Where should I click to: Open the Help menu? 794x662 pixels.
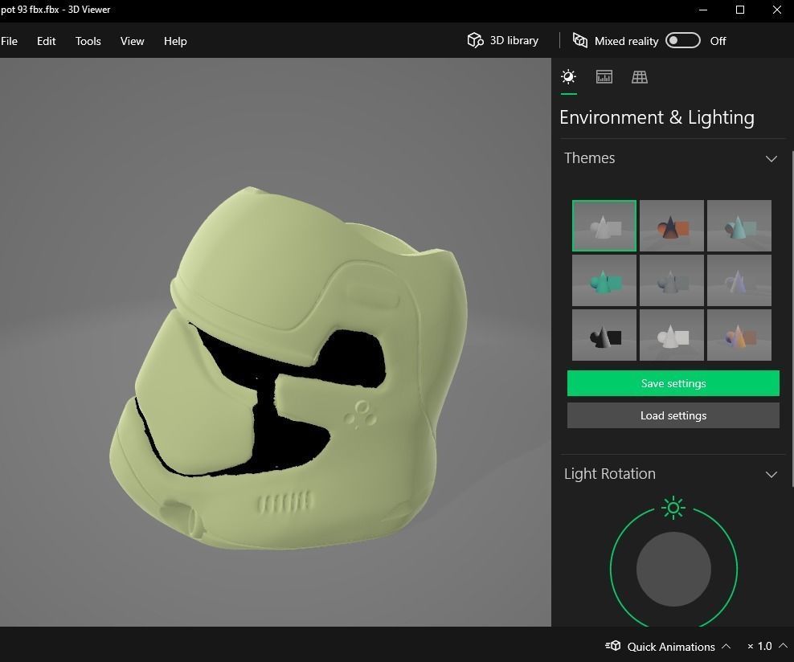pos(175,41)
